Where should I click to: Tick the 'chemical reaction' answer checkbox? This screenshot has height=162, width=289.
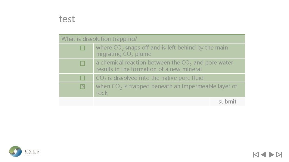coord(82,64)
